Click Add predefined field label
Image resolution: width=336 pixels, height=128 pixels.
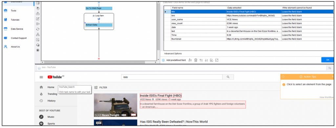(176, 60)
